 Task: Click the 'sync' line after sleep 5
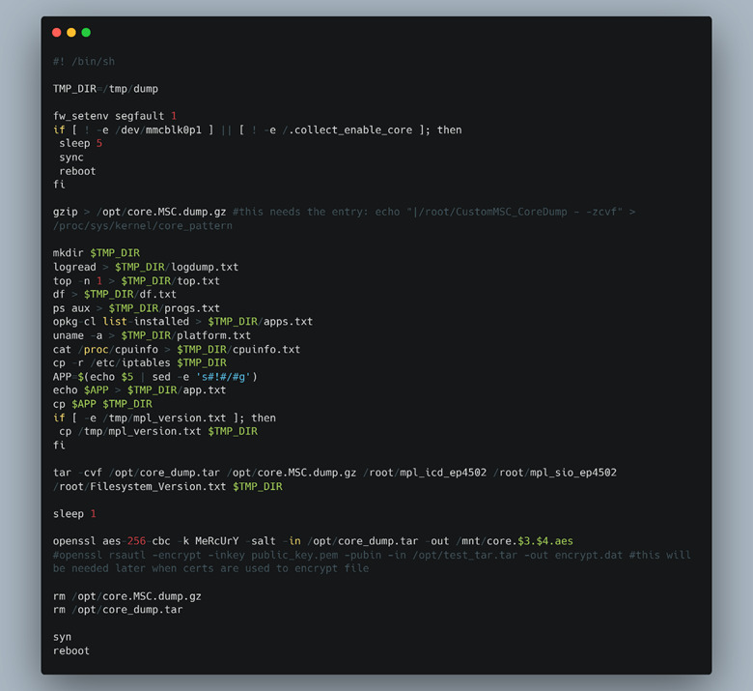click(x=71, y=158)
